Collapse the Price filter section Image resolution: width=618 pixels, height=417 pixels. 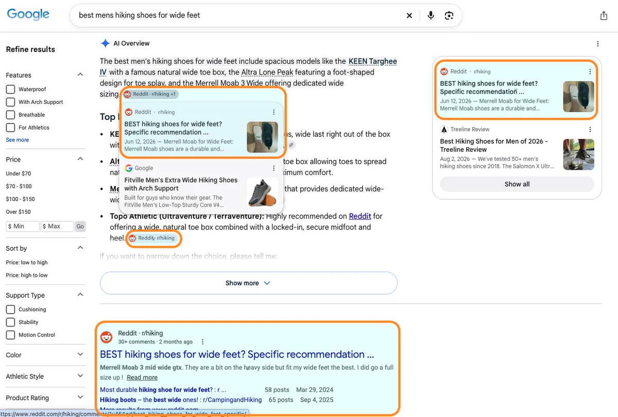[x=80, y=159]
